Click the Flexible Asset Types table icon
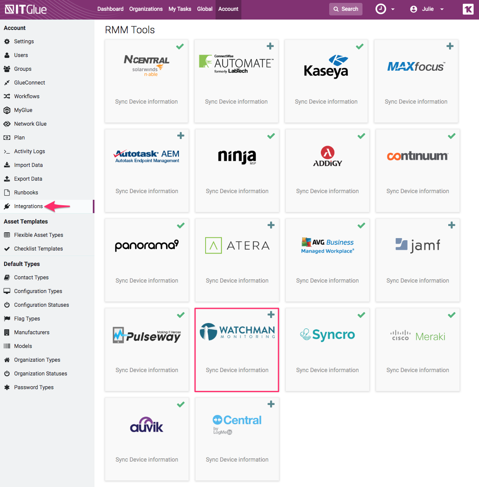Image resolution: width=479 pixels, height=487 pixels. pyautogui.click(x=7, y=235)
